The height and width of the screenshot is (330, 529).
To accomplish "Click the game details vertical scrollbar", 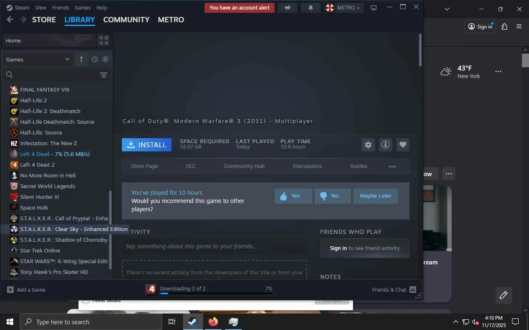I will (x=420, y=50).
